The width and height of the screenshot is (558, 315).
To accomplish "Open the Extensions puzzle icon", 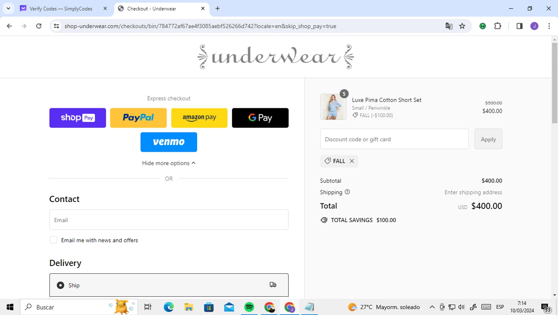I will click(x=498, y=26).
